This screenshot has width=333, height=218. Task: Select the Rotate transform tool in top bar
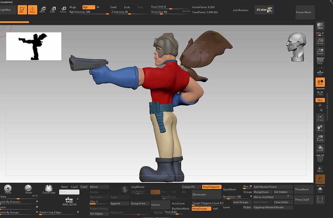[63, 10]
